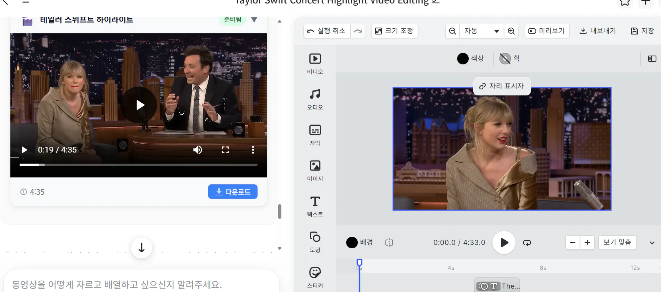Open the 이미지 (Image) panel
This screenshot has width=661, height=292.
(x=315, y=171)
